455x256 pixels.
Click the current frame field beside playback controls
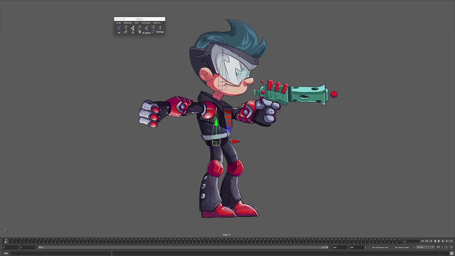[411, 241]
